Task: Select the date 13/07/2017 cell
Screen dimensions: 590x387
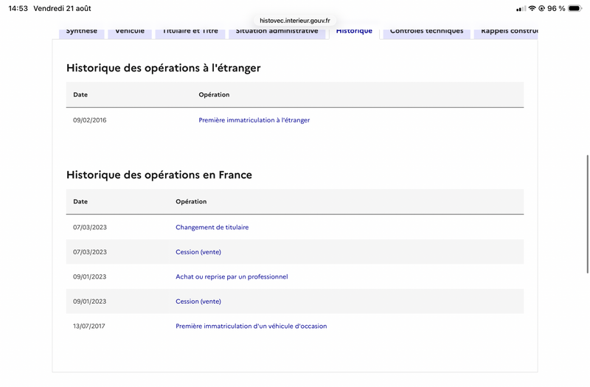Action: 88,326
